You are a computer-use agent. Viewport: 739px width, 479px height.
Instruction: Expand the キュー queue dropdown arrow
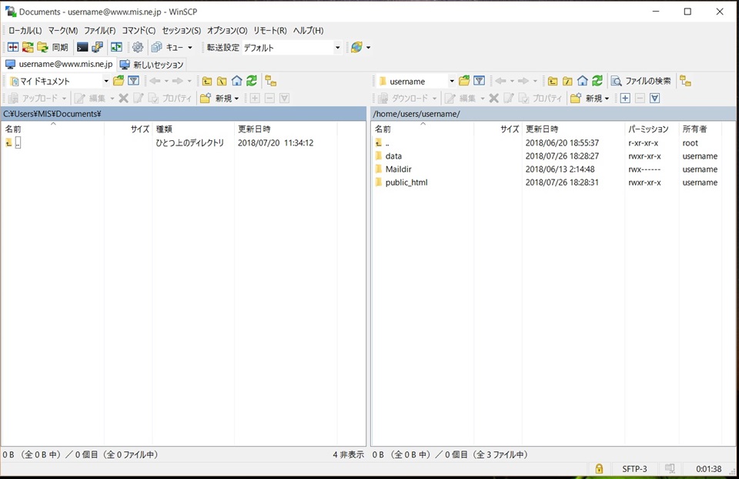coord(190,48)
